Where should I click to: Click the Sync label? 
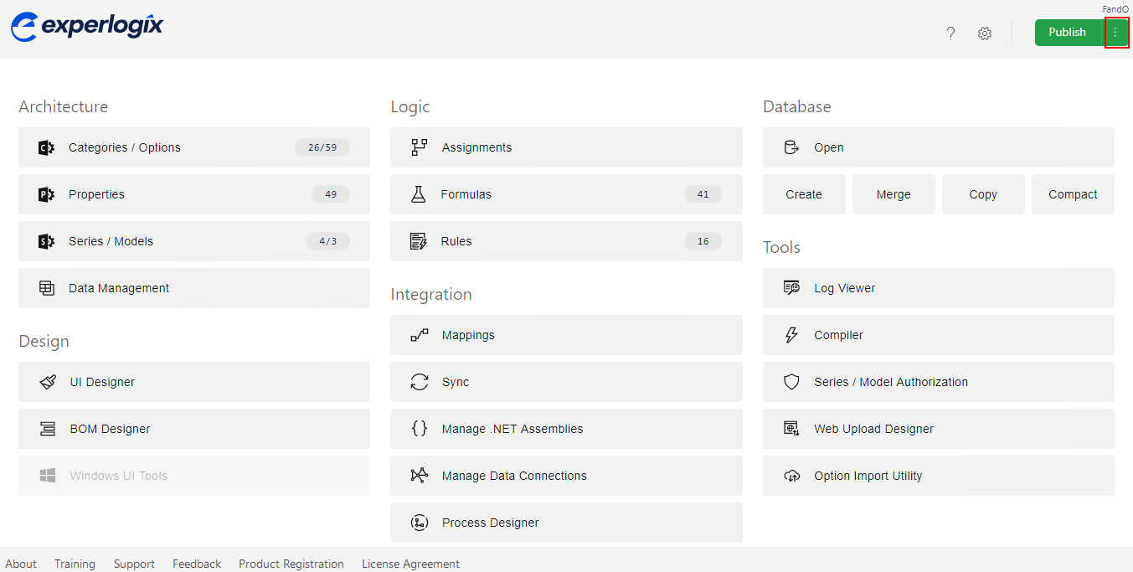(456, 382)
